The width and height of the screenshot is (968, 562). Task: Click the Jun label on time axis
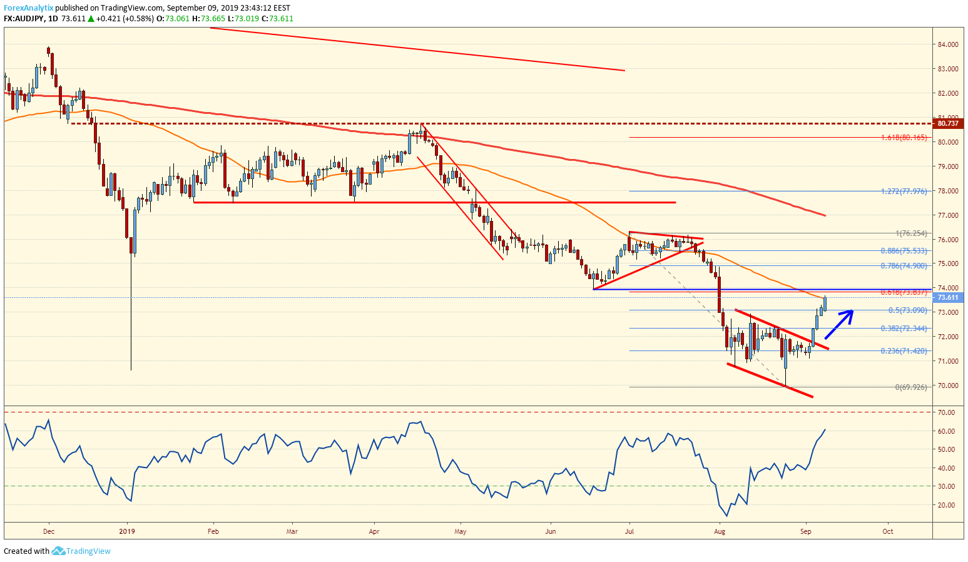point(551,531)
